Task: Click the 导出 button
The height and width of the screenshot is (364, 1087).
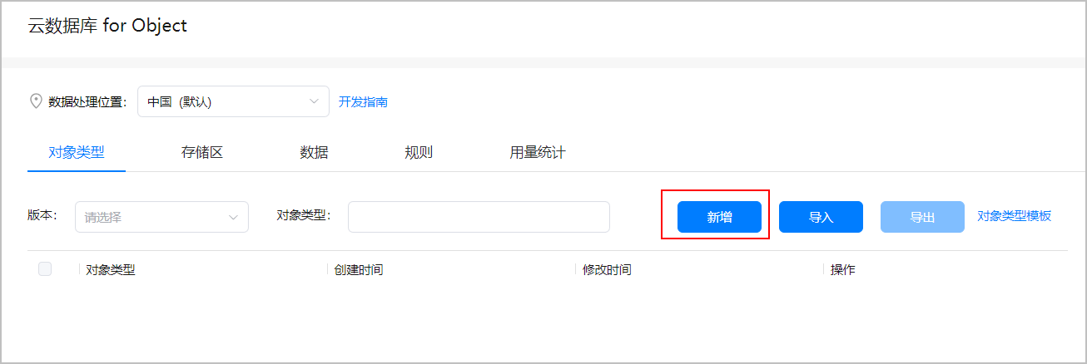Action: [922, 217]
